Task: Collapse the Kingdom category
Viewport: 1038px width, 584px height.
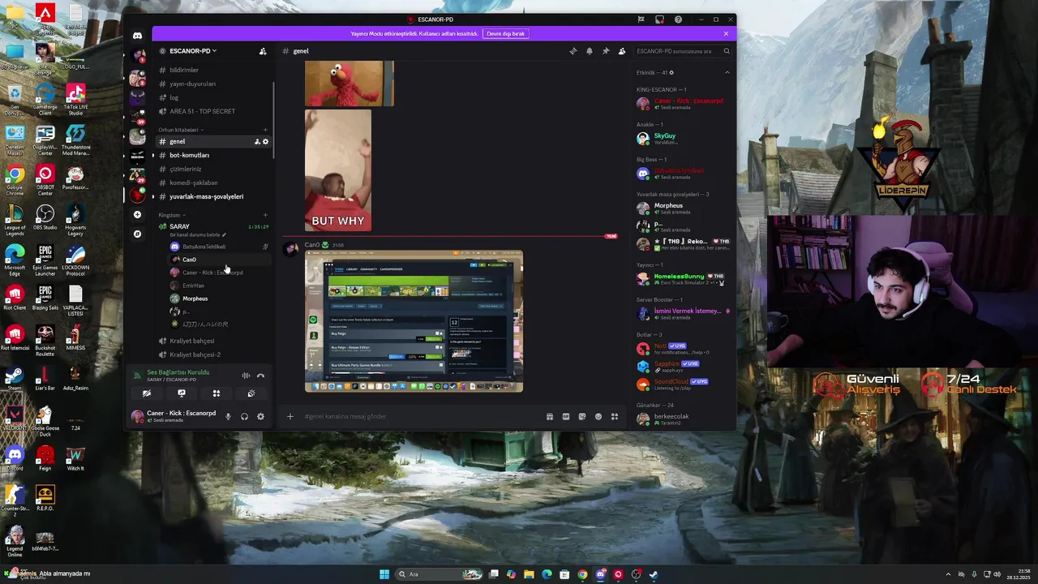Action: coord(171,215)
